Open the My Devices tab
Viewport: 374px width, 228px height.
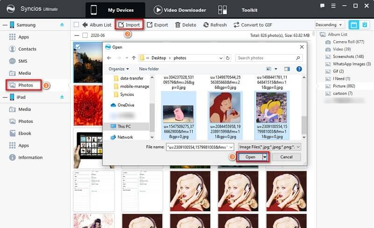point(115,10)
